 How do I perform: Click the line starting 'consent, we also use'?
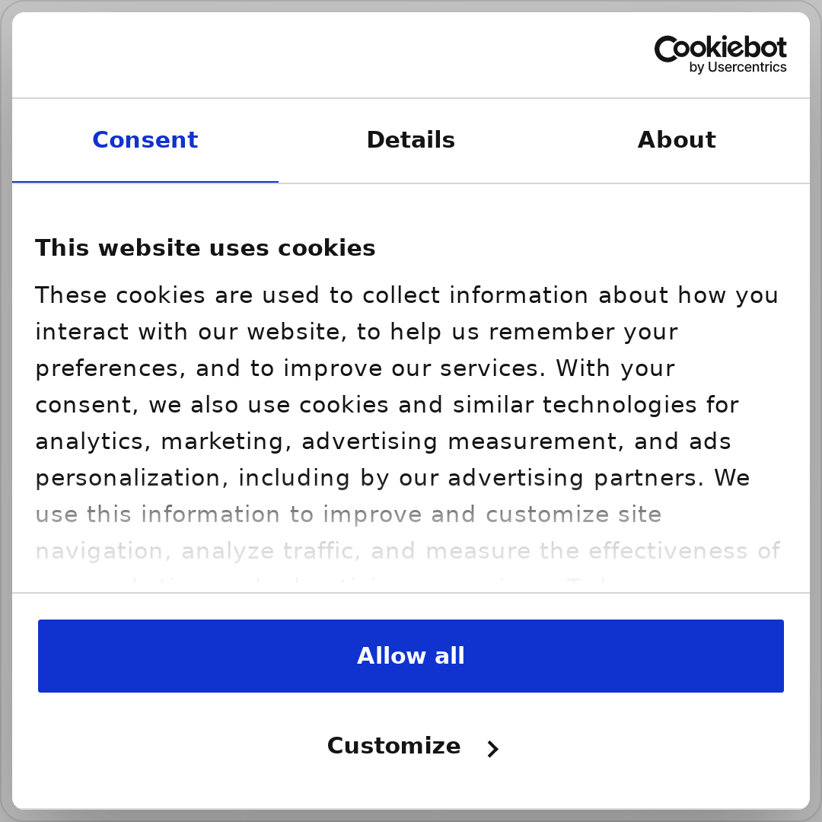(387, 405)
